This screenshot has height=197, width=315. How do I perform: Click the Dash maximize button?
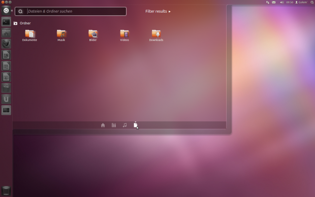[10, 2]
